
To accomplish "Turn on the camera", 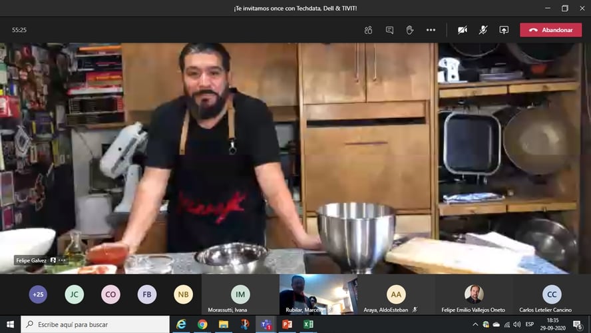I will [x=463, y=30].
